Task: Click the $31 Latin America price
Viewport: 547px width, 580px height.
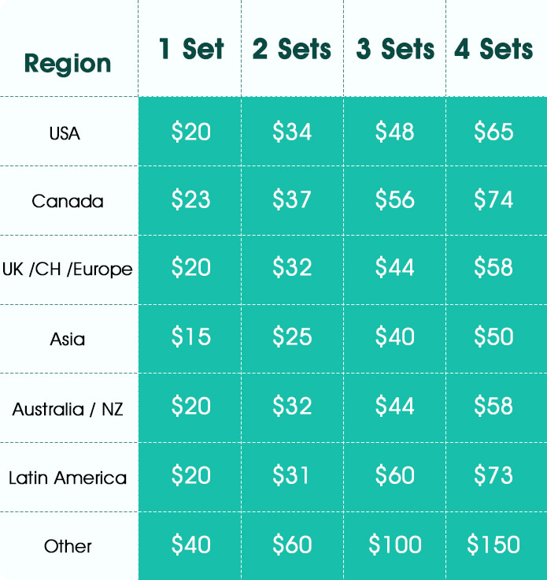Action: (x=290, y=475)
